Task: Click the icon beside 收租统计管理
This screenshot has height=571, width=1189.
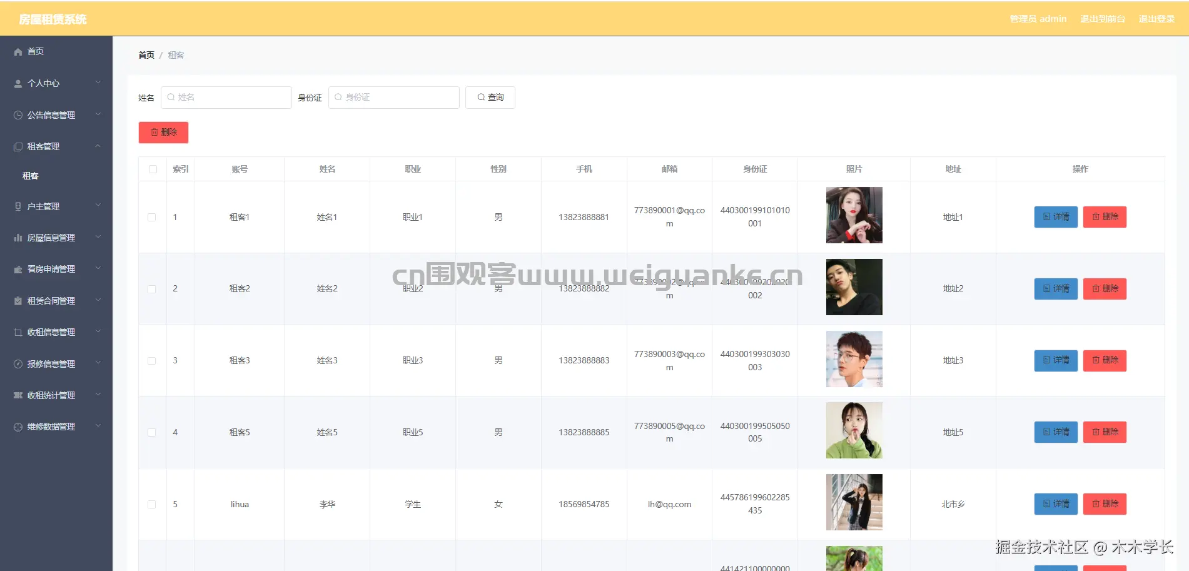Action: point(18,395)
